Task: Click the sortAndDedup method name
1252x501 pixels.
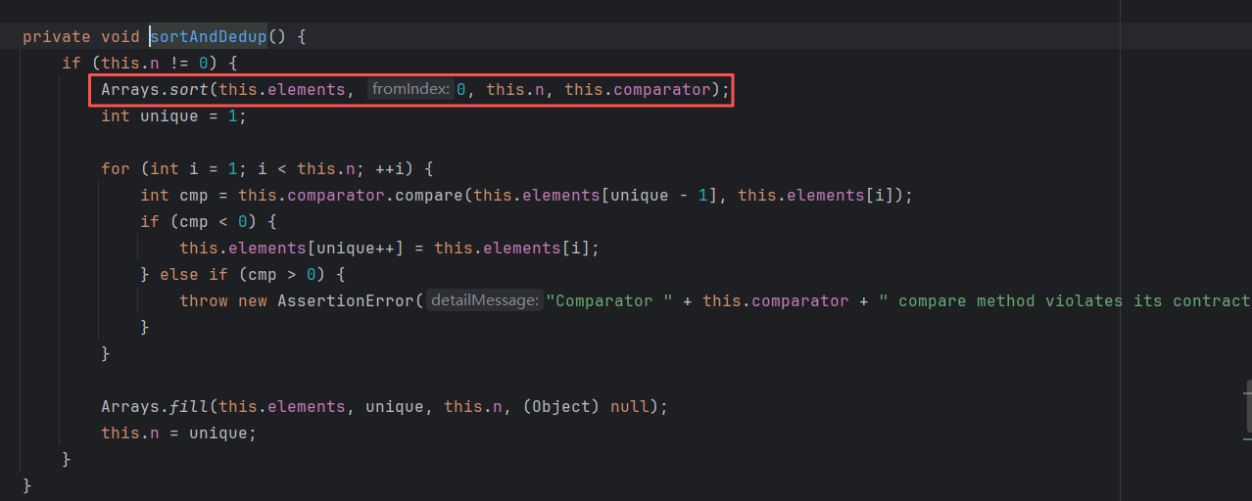Action: (208, 36)
